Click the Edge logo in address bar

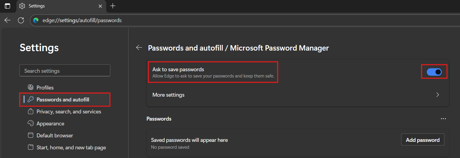click(36, 20)
